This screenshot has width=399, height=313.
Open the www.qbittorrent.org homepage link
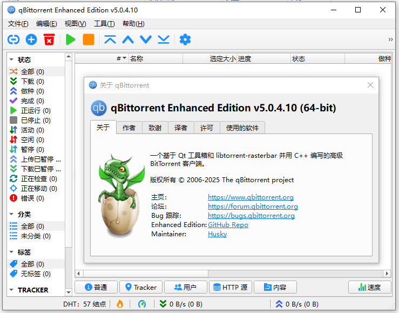(x=251, y=197)
